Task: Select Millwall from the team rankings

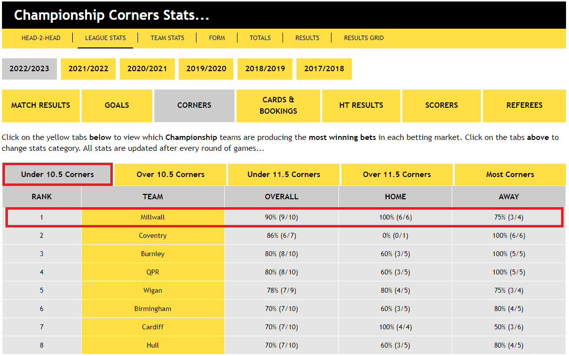Action: coord(152,217)
